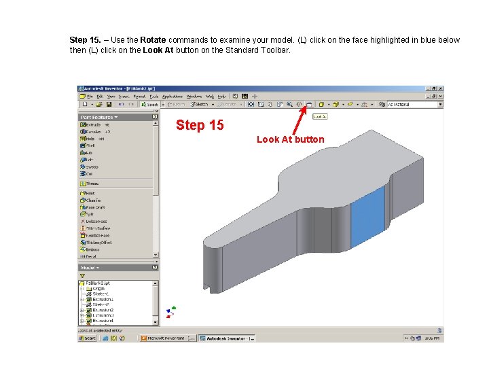Viewport: 489px width, 367px height.
Task: Click the Sketch toolbar button
Action: tap(200, 105)
